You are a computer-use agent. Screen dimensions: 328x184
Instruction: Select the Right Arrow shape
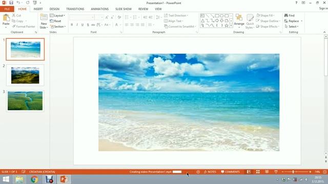coord(217,20)
